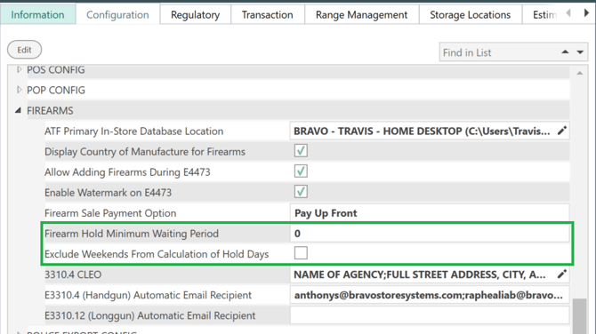The image size is (596, 334).
Task: Open the Regulatory tab
Action: tap(196, 15)
